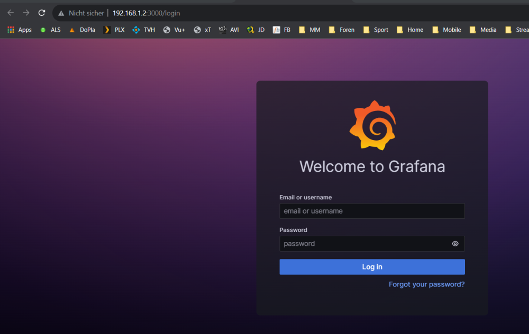Viewport: 529px width, 334px height.
Task: Click the Password field label
Action: [293, 230]
